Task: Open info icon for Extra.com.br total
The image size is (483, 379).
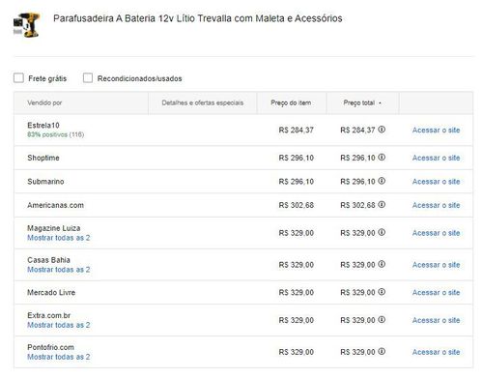Action: click(382, 320)
